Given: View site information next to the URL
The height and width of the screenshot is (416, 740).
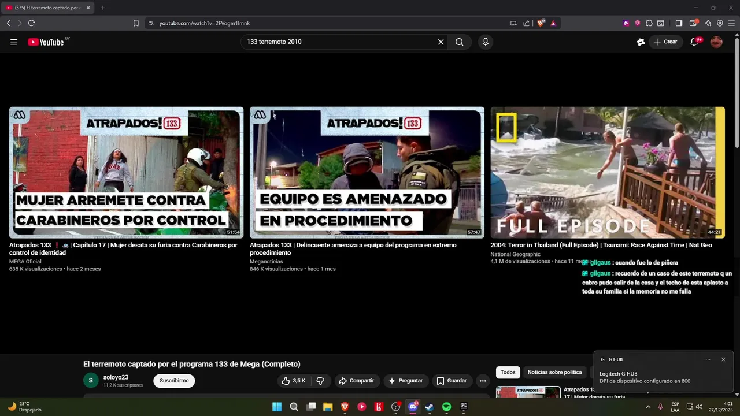Looking at the screenshot, I should pyautogui.click(x=151, y=23).
